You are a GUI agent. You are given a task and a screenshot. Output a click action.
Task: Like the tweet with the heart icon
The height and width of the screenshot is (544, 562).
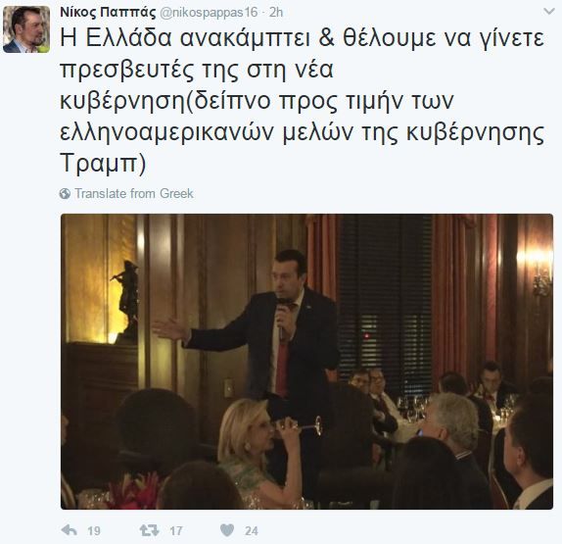pos(227,530)
